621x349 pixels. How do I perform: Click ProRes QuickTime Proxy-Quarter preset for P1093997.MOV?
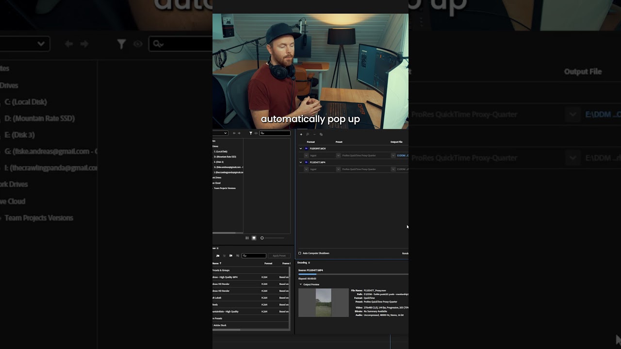point(359,156)
